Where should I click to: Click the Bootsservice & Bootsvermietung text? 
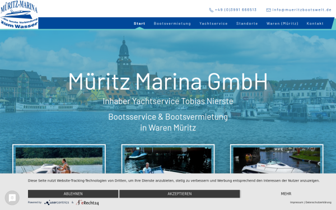point(168,117)
